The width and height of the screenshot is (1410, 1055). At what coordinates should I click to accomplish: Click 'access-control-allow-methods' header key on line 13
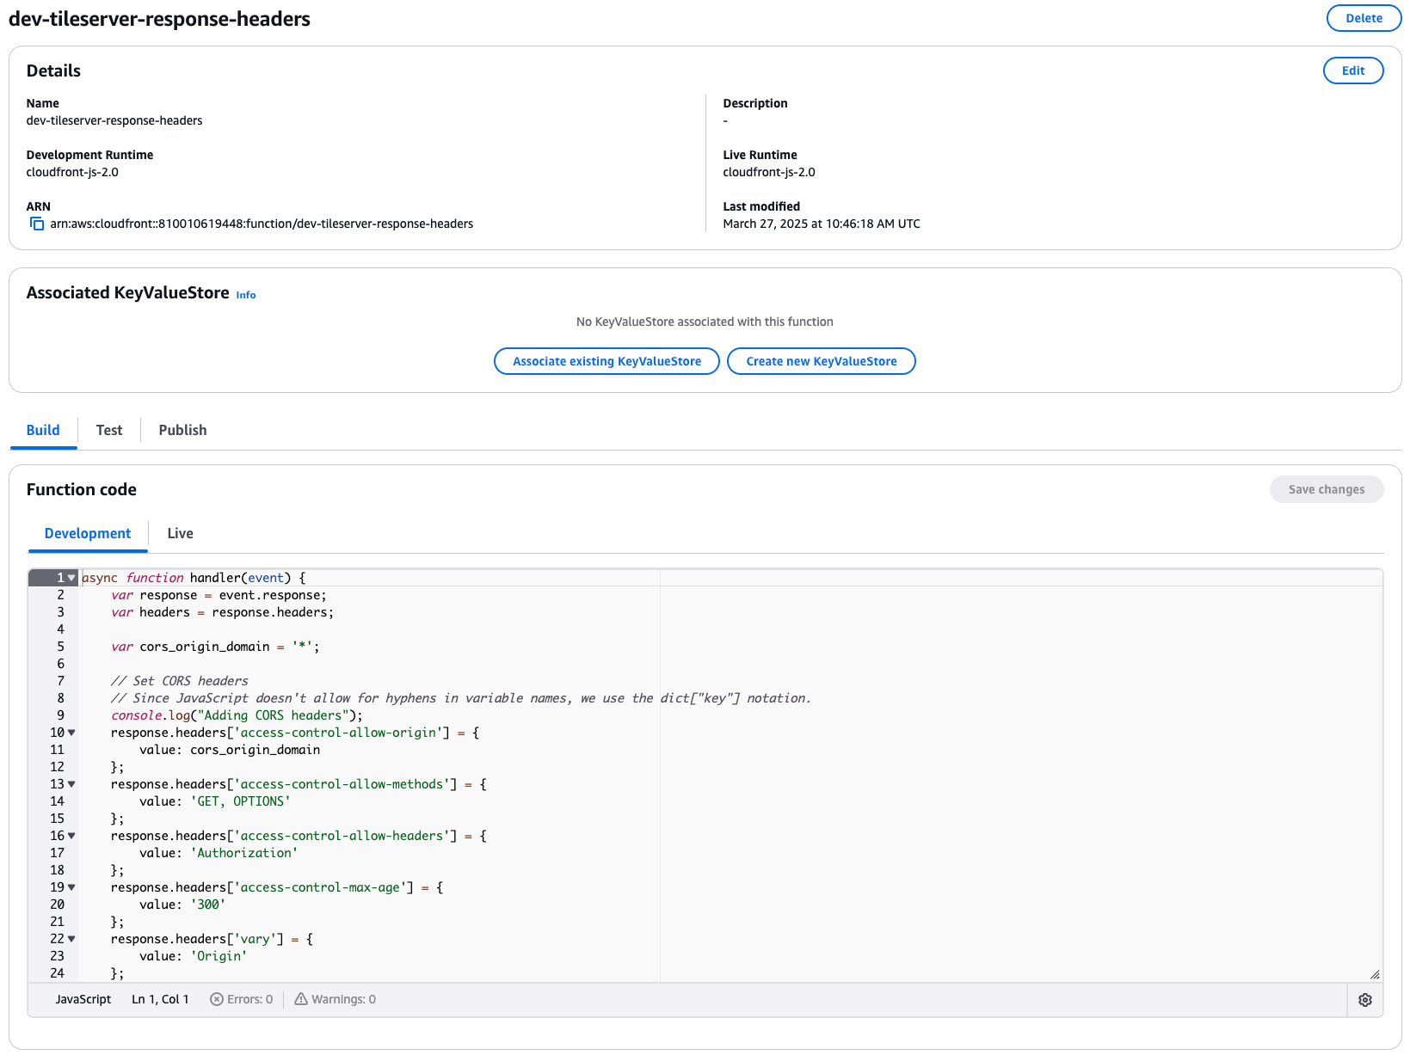click(x=342, y=784)
